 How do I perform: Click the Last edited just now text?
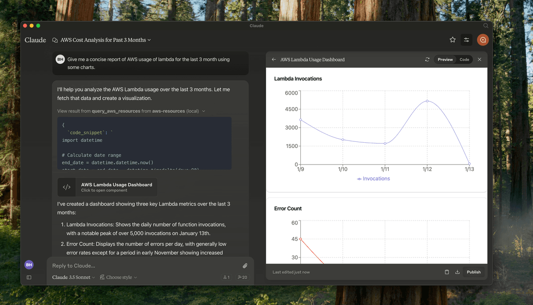291,272
